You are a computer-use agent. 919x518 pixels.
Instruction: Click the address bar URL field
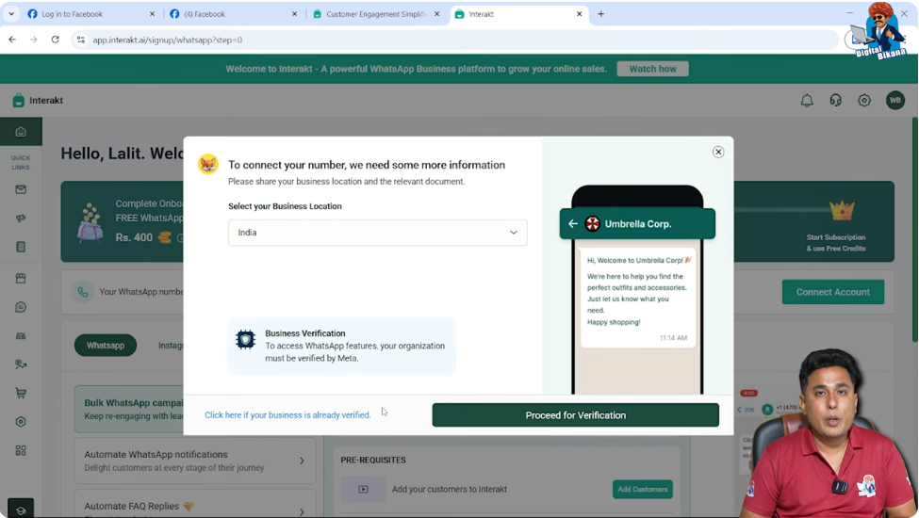coord(457,40)
